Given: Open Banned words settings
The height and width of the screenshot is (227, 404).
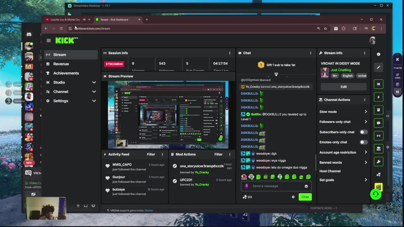Looking at the screenshot, I should tap(343, 162).
